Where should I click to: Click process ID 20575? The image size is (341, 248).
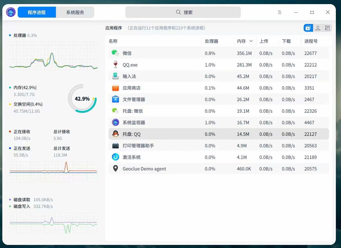coord(310,169)
